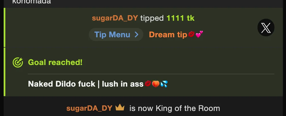Viewport: 286px width, 116px height.
Task: Click the kiss lips emoji after Dream tip
Action: 191,34
